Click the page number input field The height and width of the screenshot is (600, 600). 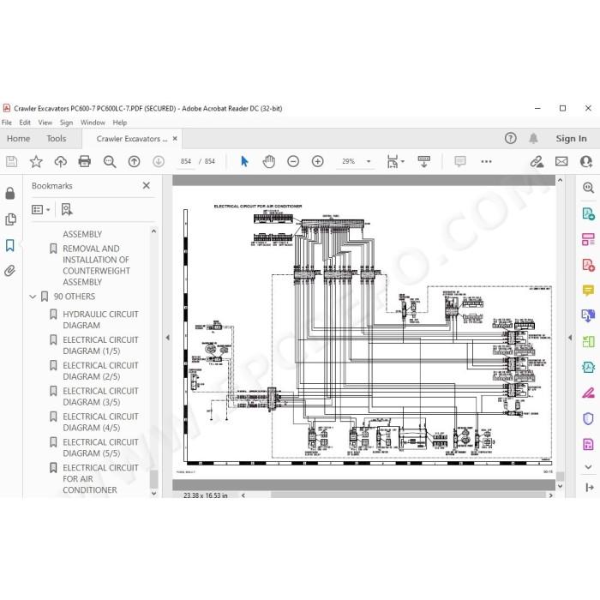tap(186, 161)
